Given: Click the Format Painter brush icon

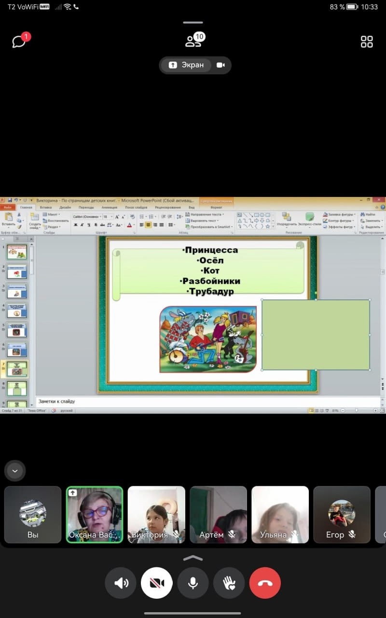Looking at the screenshot, I should coord(19,226).
